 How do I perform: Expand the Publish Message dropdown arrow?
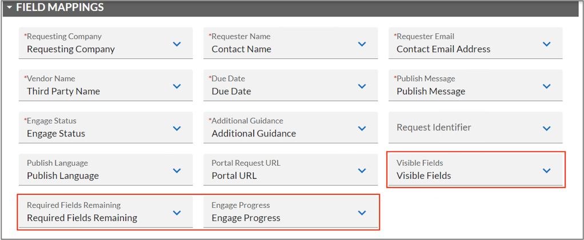coord(546,86)
